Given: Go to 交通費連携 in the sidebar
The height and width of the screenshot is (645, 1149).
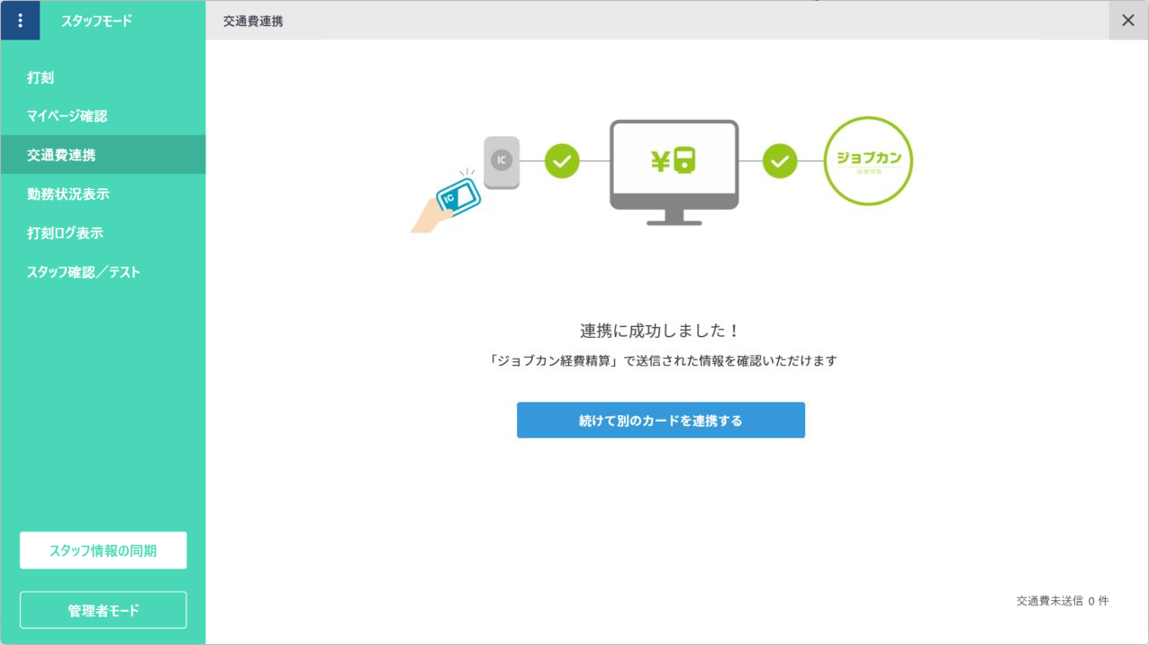Looking at the screenshot, I should (x=103, y=155).
